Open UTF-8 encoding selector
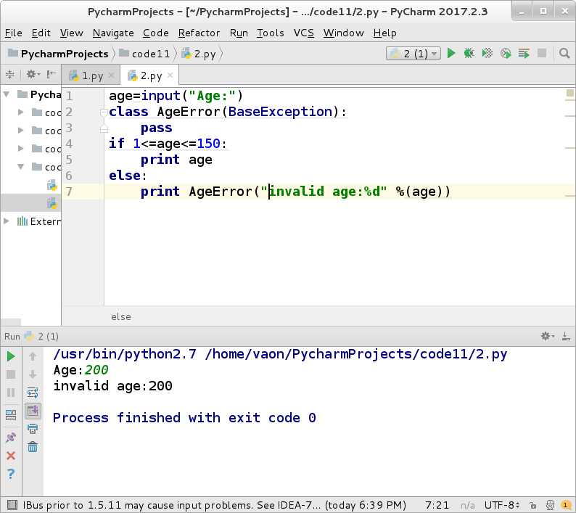The image size is (576, 513). coord(502,505)
